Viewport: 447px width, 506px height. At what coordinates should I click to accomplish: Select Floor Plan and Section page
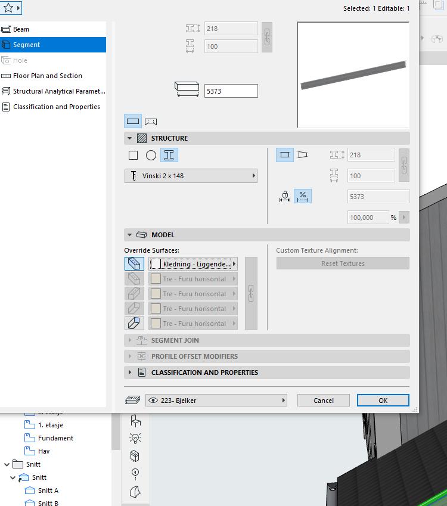point(48,76)
